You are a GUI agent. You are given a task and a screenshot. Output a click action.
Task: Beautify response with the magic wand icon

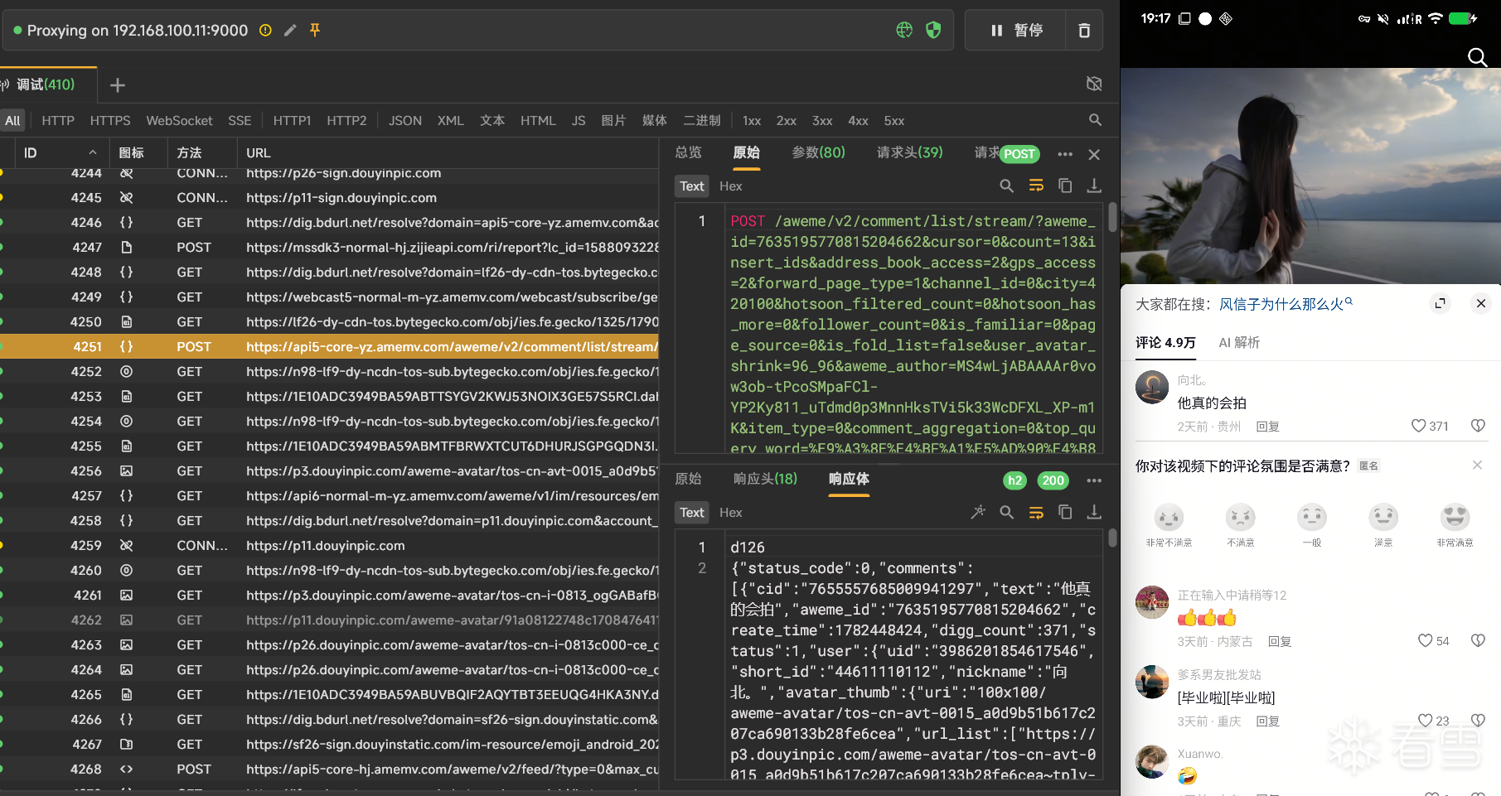click(978, 513)
